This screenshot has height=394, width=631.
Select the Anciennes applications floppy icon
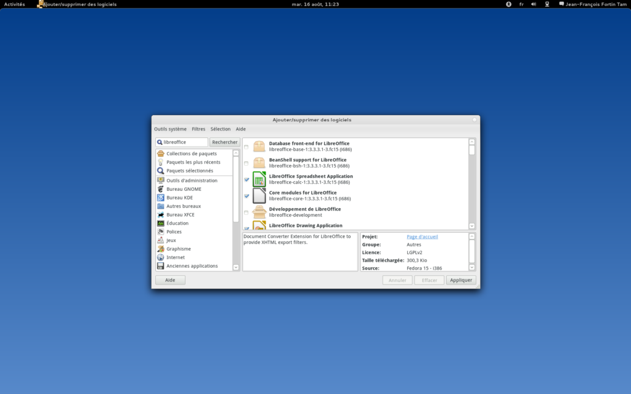coord(161,266)
